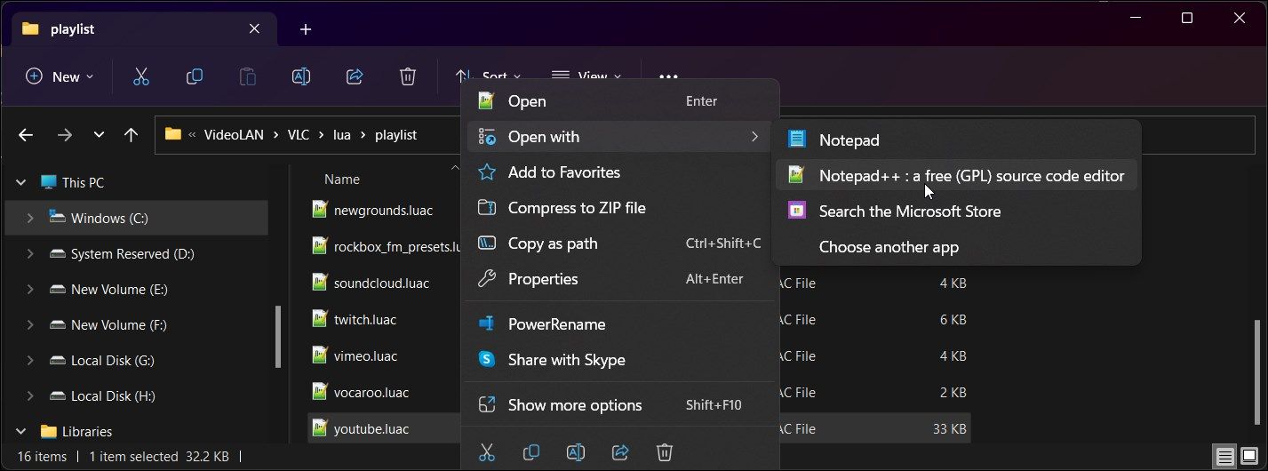1268x471 pixels.
Task: Collapse the This PC tree node
Action: point(21,182)
